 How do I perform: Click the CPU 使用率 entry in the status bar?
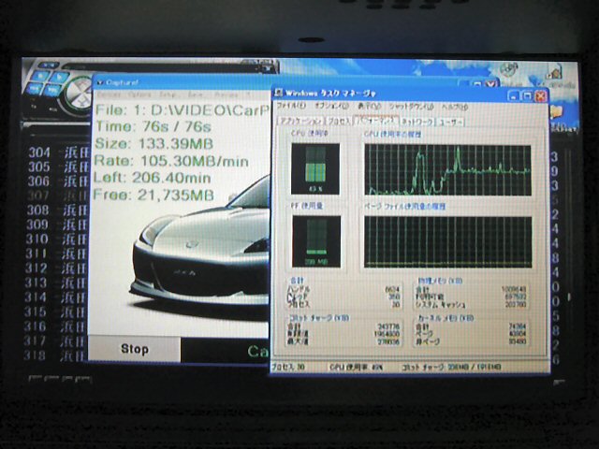tap(356, 368)
